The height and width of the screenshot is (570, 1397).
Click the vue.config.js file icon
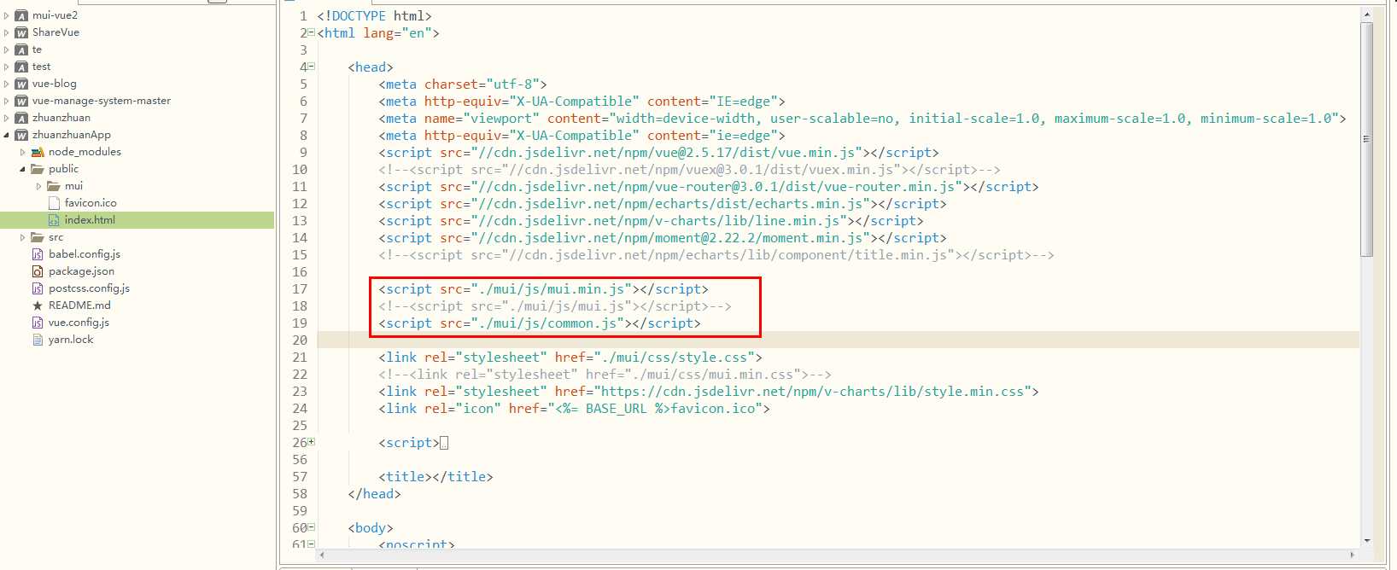point(38,323)
